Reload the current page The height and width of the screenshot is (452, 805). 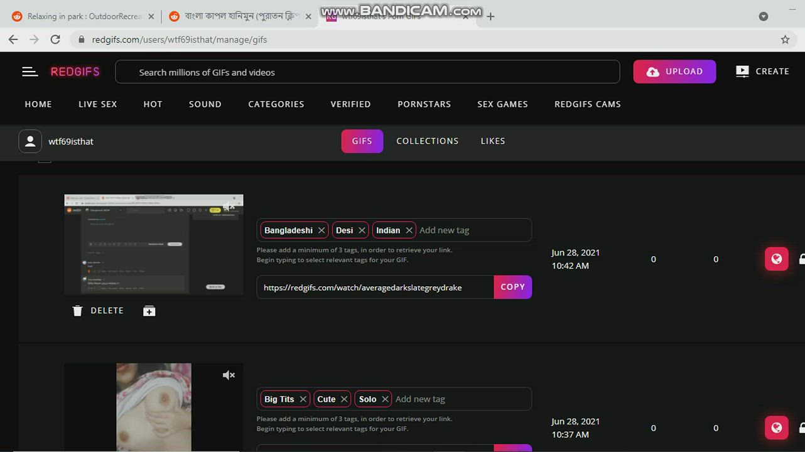click(x=55, y=39)
